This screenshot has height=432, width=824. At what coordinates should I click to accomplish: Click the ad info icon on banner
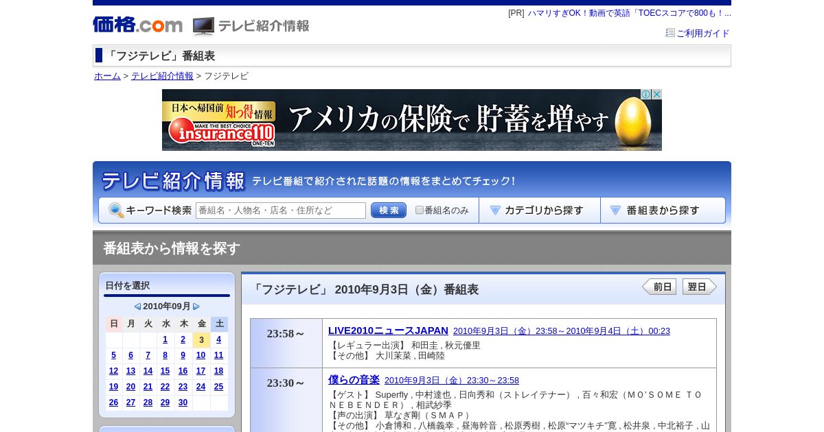pyautogui.click(x=646, y=94)
